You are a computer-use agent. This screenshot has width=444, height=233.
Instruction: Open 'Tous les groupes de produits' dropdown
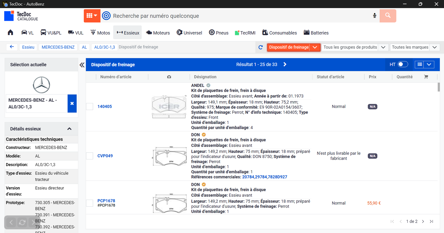(355, 47)
